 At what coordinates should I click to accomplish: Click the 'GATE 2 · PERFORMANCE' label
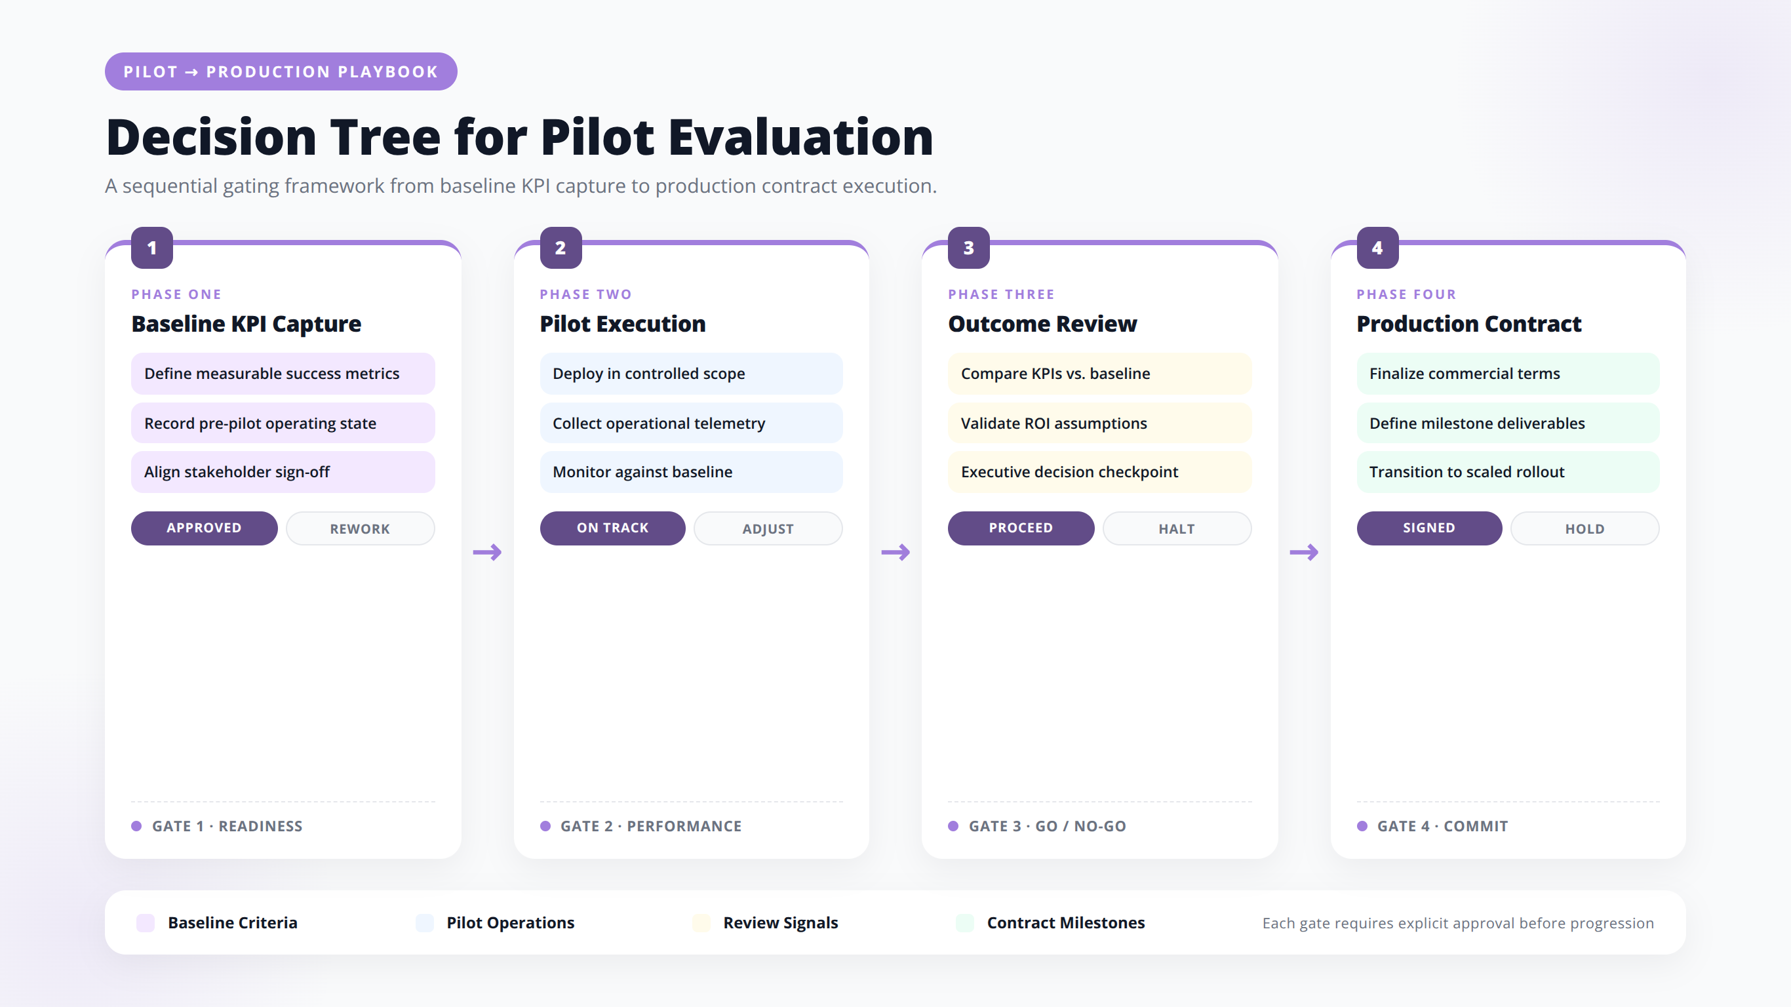[651, 826]
